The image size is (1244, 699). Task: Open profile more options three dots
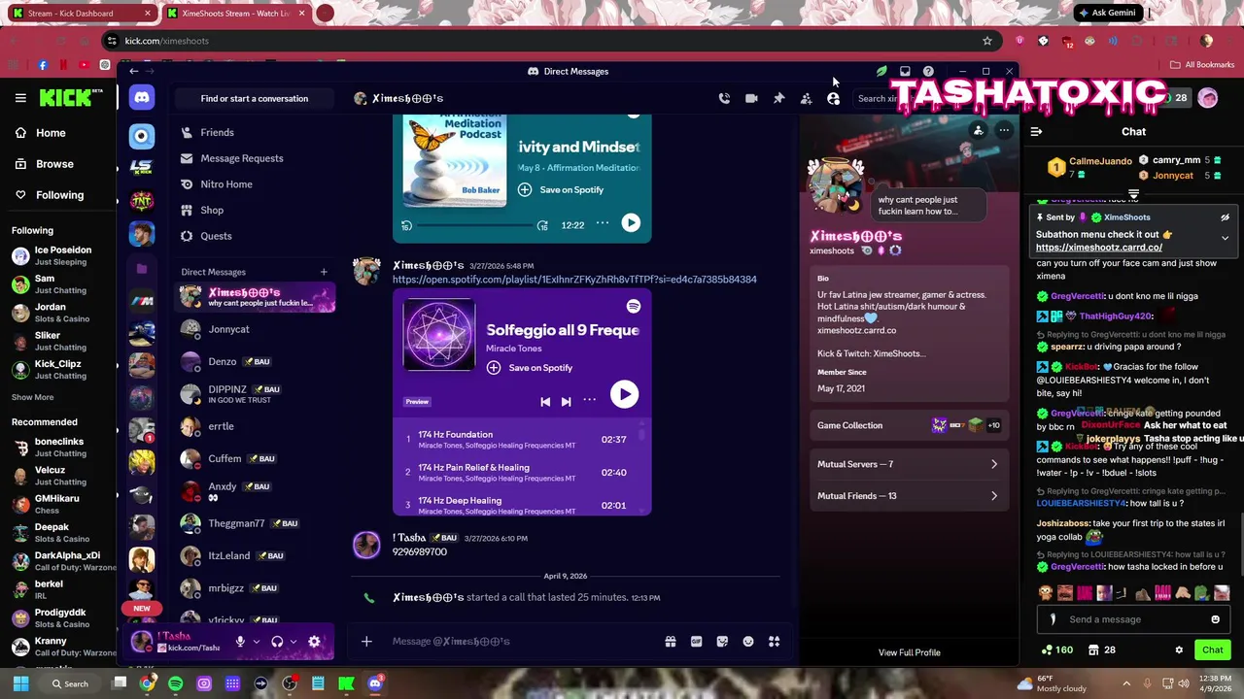(x=1004, y=130)
